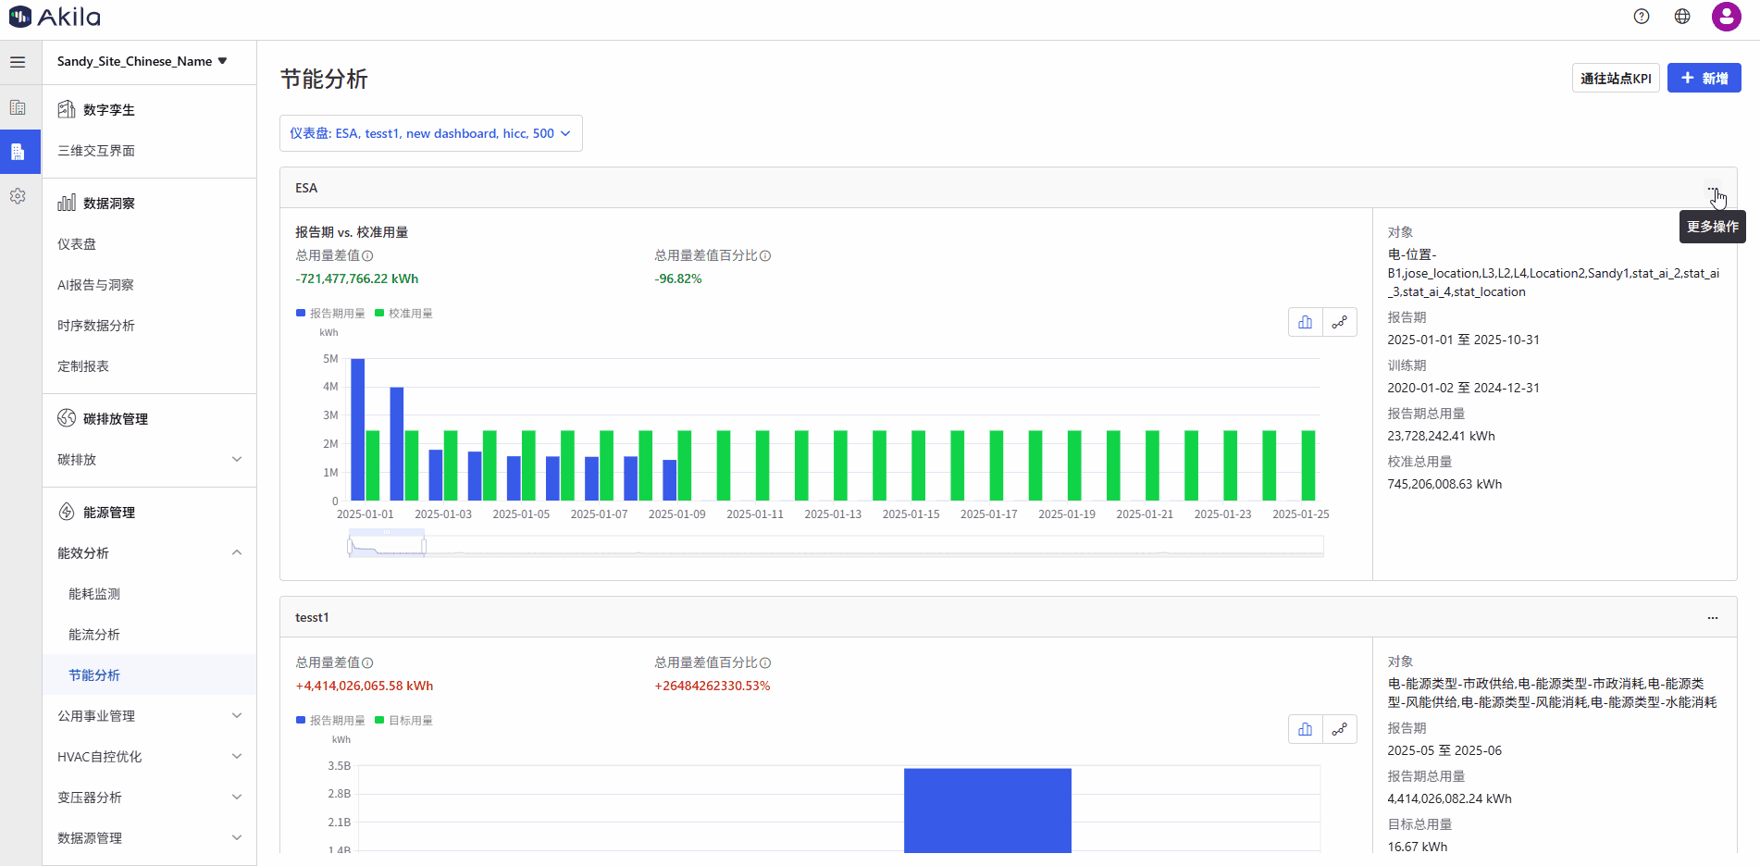
Task: Click the ESA chart date range slider
Action: click(387, 547)
